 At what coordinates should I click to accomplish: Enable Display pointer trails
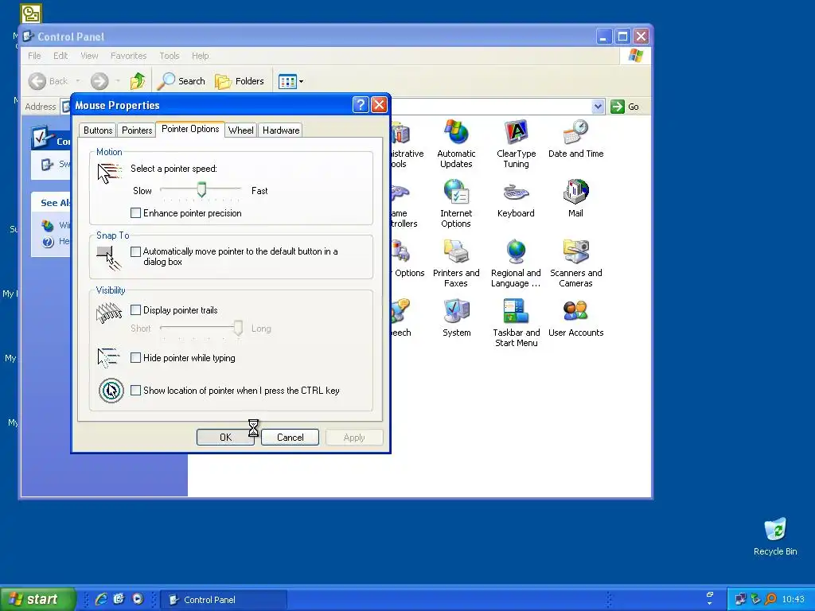tap(135, 309)
